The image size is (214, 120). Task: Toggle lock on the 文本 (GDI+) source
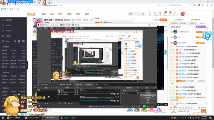[78, 92]
